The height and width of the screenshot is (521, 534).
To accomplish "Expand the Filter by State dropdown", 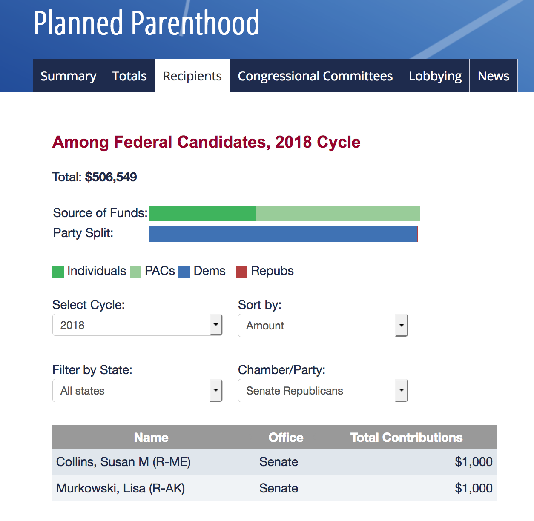I will [x=137, y=391].
